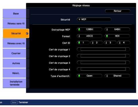Select Clef ID 2
138x107 pixels.
click(x=97, y=43)
